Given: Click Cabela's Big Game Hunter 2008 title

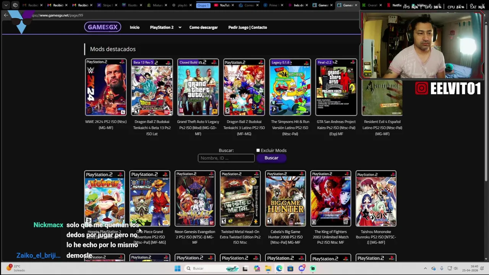Looking at the screenshot, I should [285, 237].
